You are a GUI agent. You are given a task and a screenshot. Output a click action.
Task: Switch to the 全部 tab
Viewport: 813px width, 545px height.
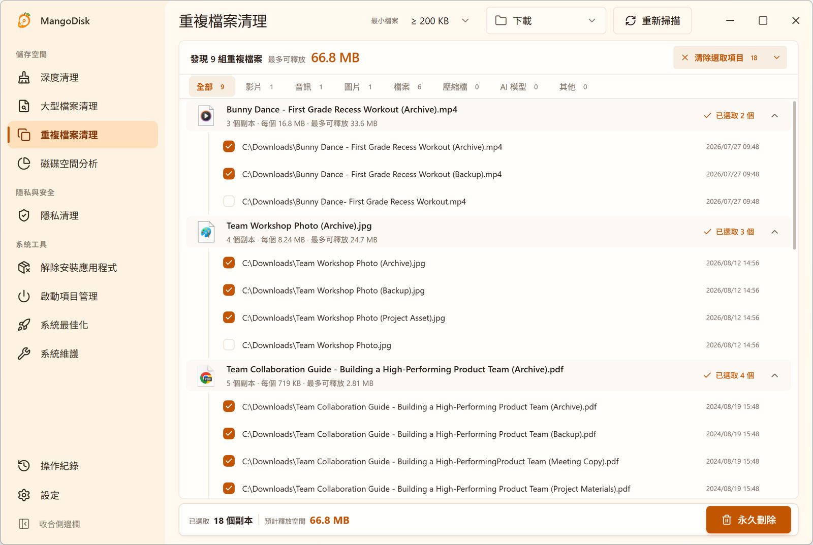tap(211, 87)
